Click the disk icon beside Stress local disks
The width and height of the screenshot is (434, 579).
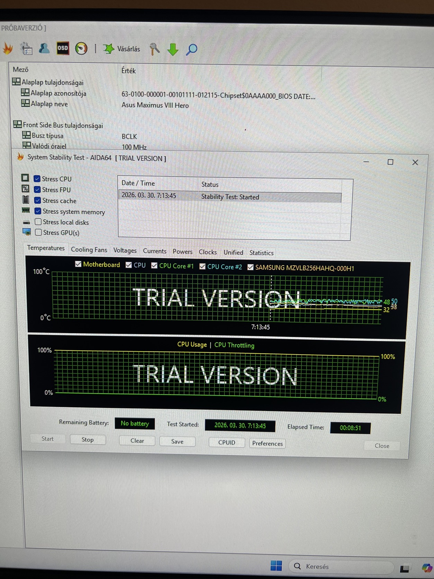point(27,222)
